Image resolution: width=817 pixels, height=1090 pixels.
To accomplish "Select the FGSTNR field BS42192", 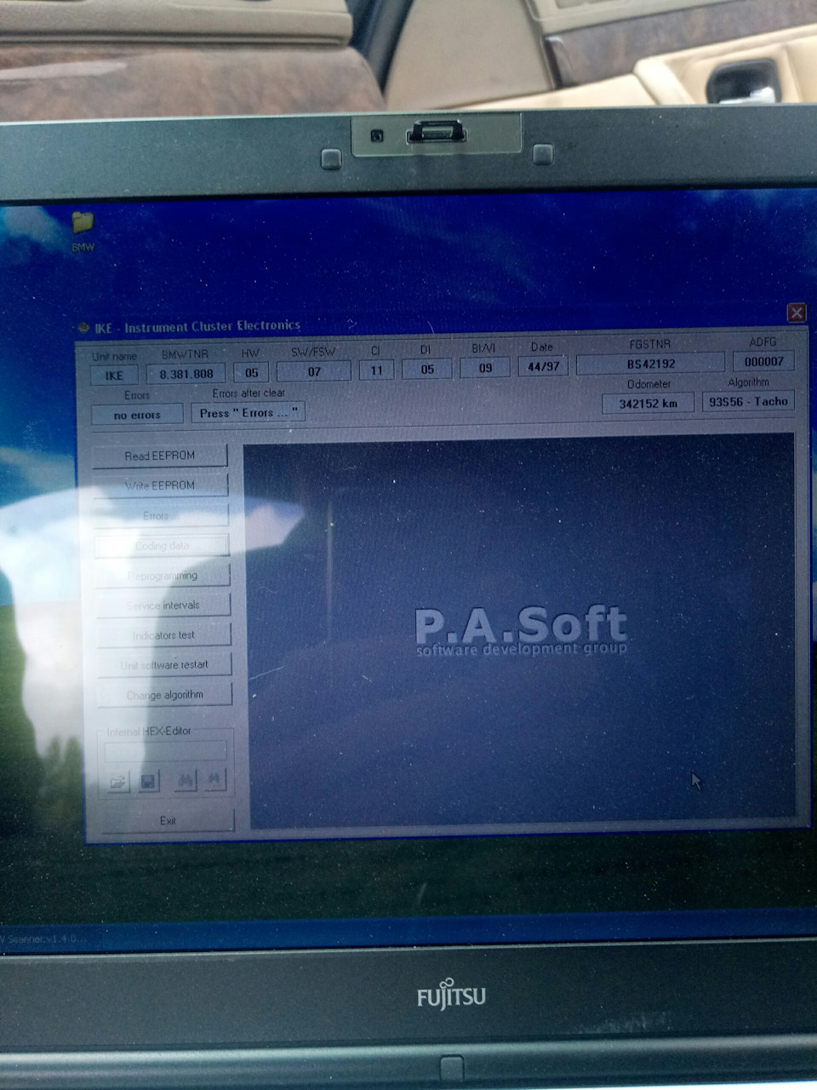I will [650, 364].
